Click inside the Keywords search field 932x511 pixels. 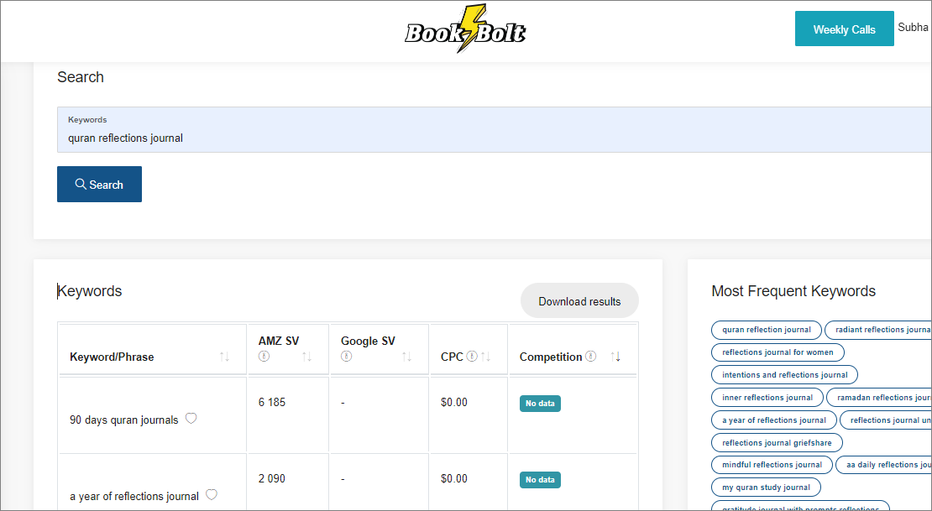pyautogui.click(x=252, y=137)
